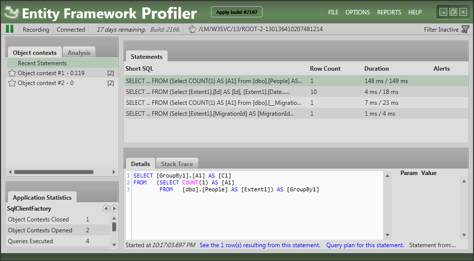Click the application path diamond icon
Image resolution: width=474 pixels, height=261 pixels.
[192, 30]
